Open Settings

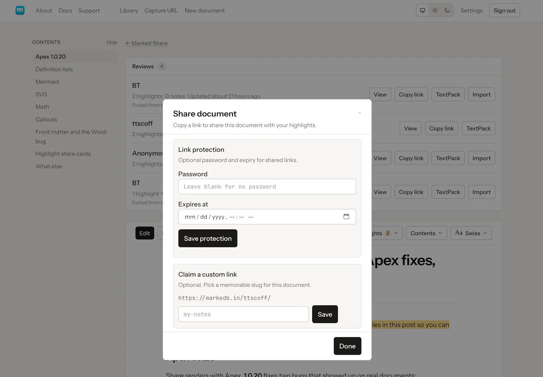point(471,11)
